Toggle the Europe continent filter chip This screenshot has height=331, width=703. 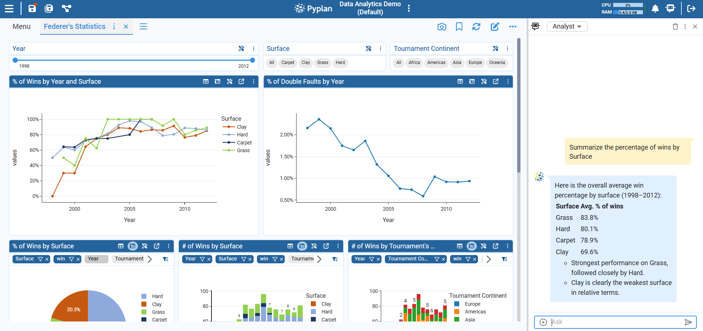point(475,63)
